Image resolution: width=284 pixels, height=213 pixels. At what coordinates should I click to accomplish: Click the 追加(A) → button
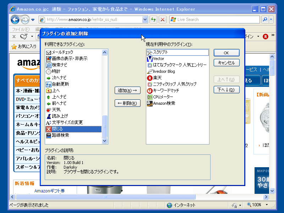127,91
